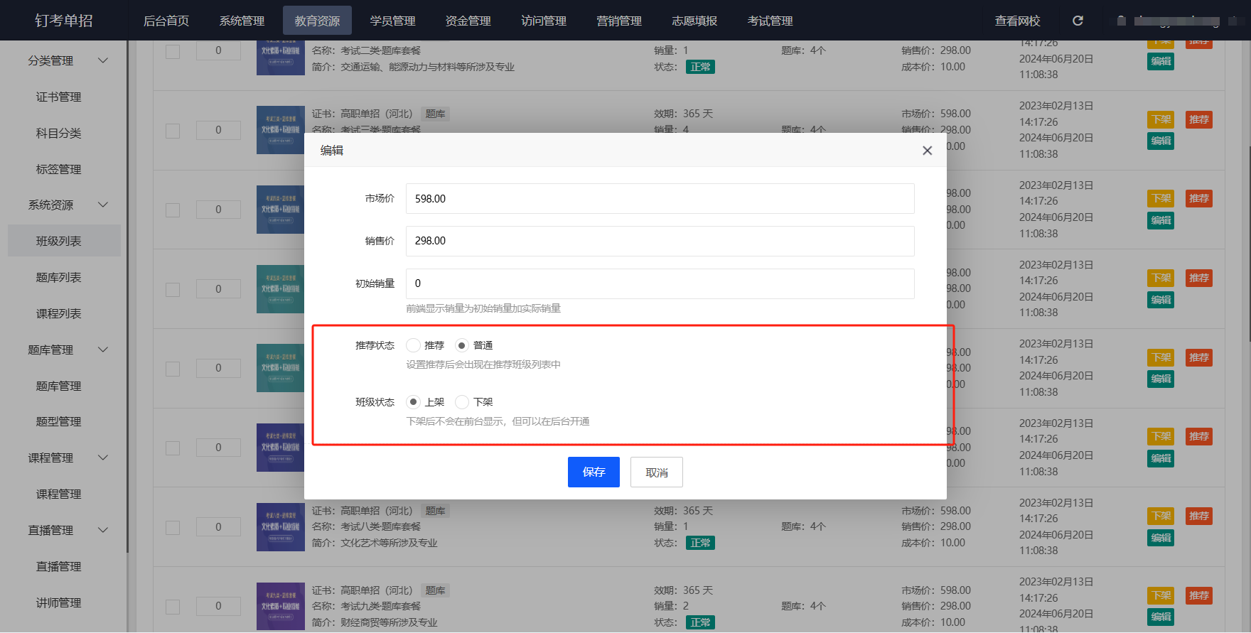Choose 下架 for 班级状态

462,402
